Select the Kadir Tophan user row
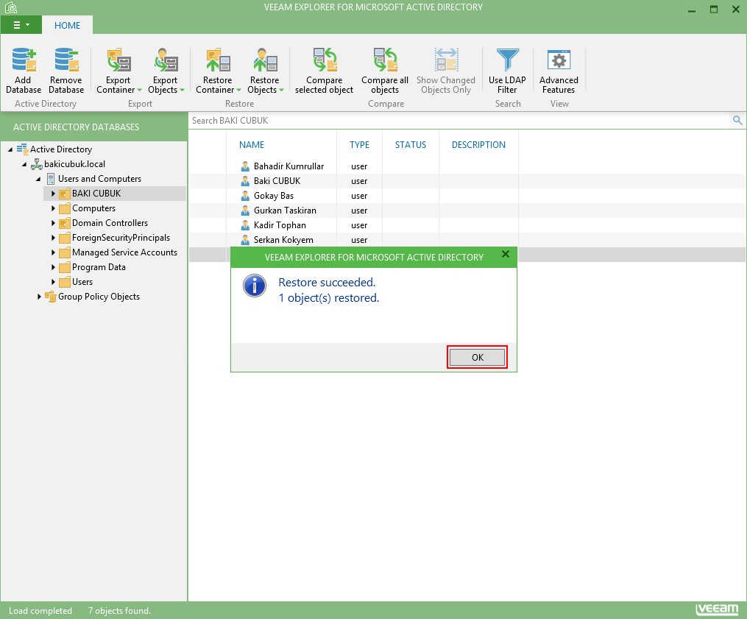The image size is (747, 619). (467, 225)
